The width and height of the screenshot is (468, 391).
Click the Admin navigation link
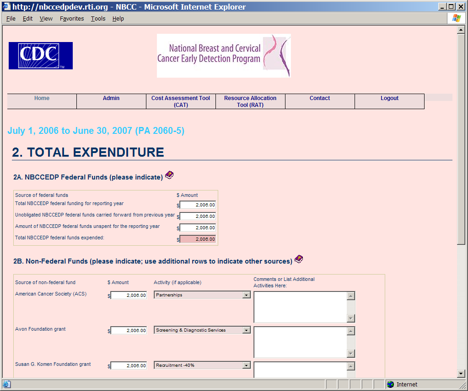[x=111, y=98]
